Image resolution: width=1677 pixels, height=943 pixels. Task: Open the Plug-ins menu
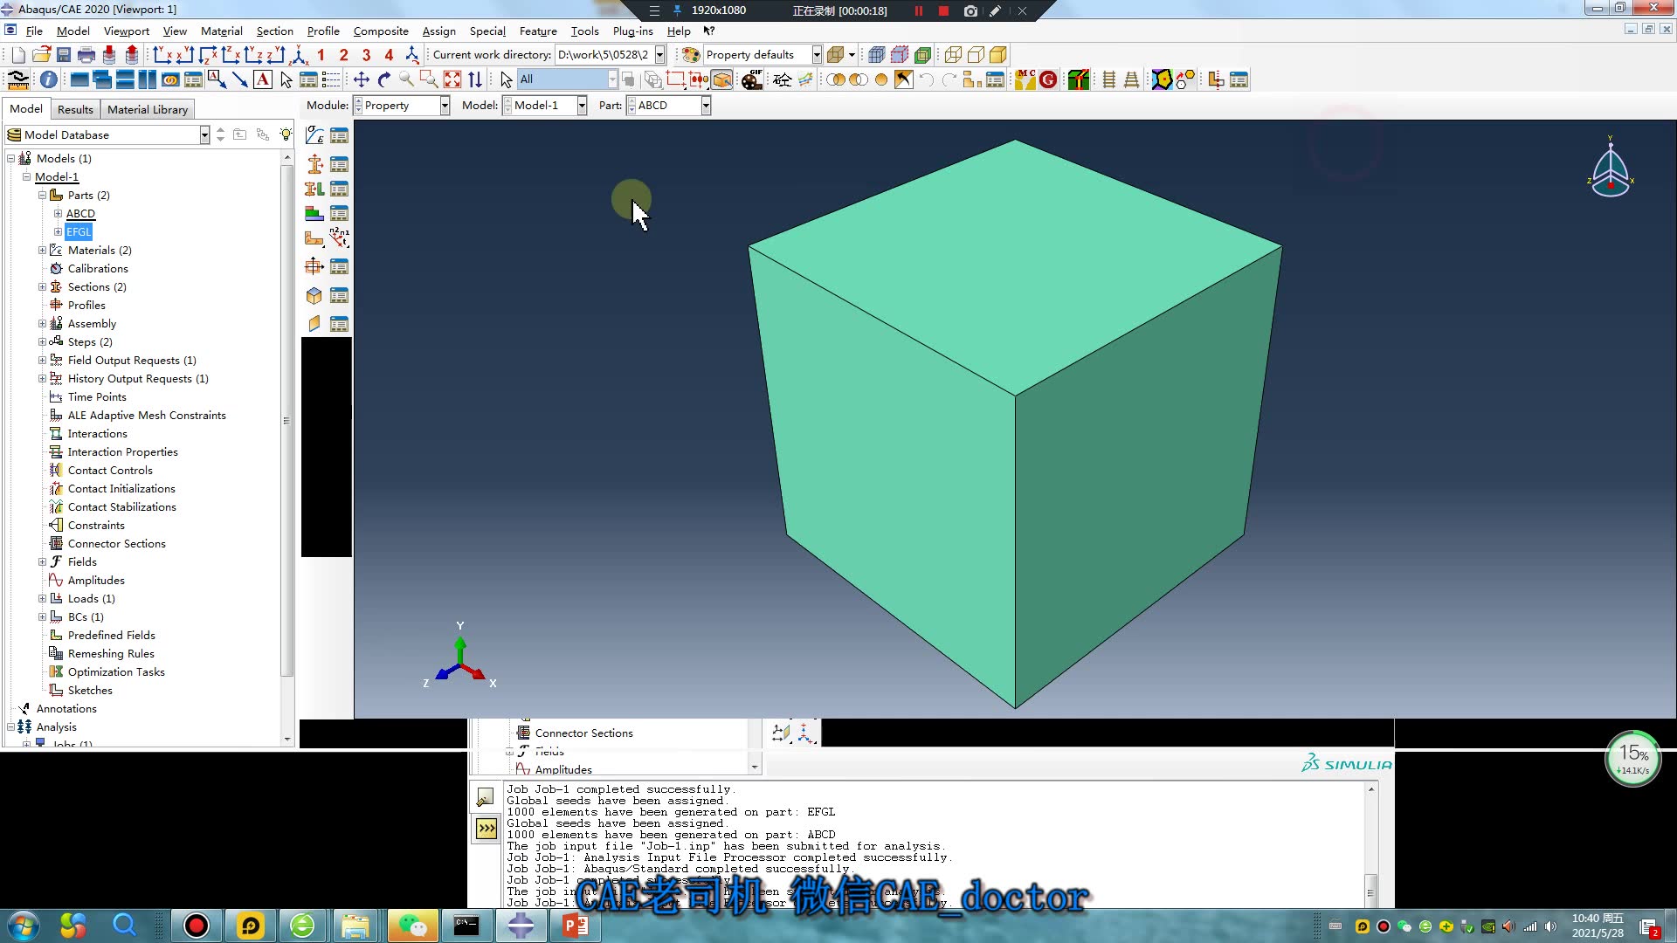coord(632,31)
